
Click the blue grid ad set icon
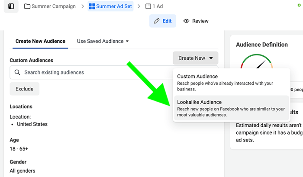pos(92,6)
